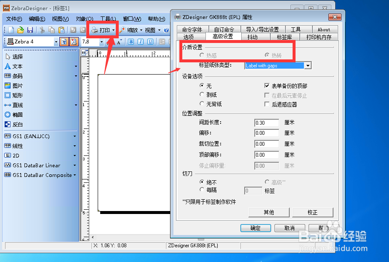Switch to the 命令字体 tab
This screenshot has height=262, width=389.
(192, 29)
